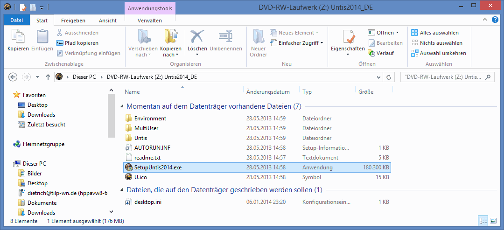This screenshot has width=504, height=230.
Task: Open Eigenschaften properties icon
Action: 348,38
